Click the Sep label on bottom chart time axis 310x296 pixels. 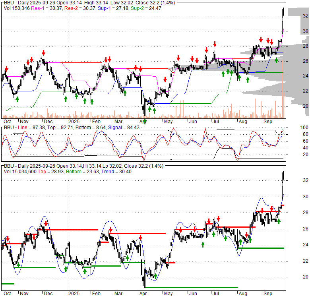pyautogui.click(x=268, y=294)
